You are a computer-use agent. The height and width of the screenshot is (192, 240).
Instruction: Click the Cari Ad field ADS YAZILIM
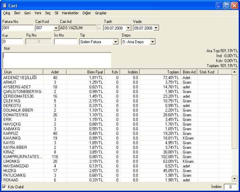tap(78, 28)
